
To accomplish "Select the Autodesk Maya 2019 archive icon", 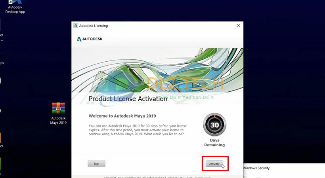I will 58,109.
